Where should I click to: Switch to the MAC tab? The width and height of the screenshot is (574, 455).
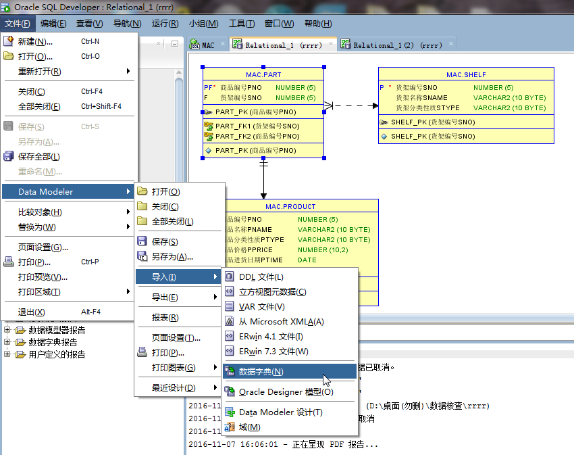[x=208, y=45]
